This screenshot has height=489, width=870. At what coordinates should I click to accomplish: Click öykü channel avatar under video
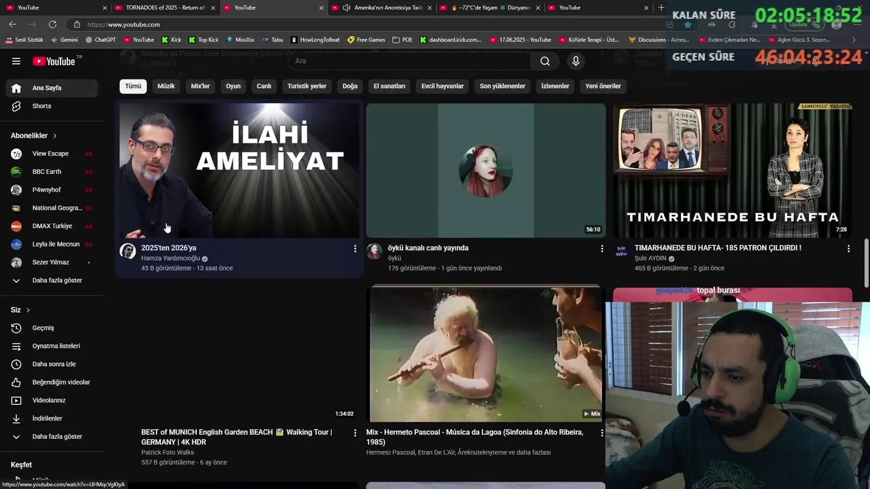click(375, 251)
